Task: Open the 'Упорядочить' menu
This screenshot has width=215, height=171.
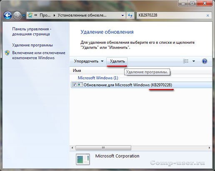Action: [x=89, y=61]
